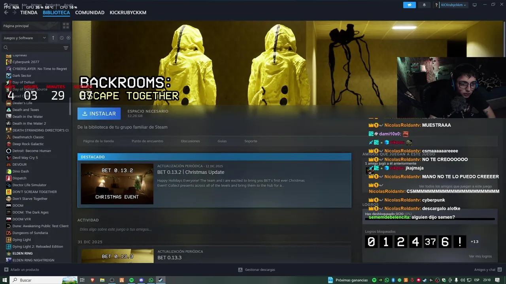Click the Dino Dash game icon
506x284 pixels.
click(9, 171)
